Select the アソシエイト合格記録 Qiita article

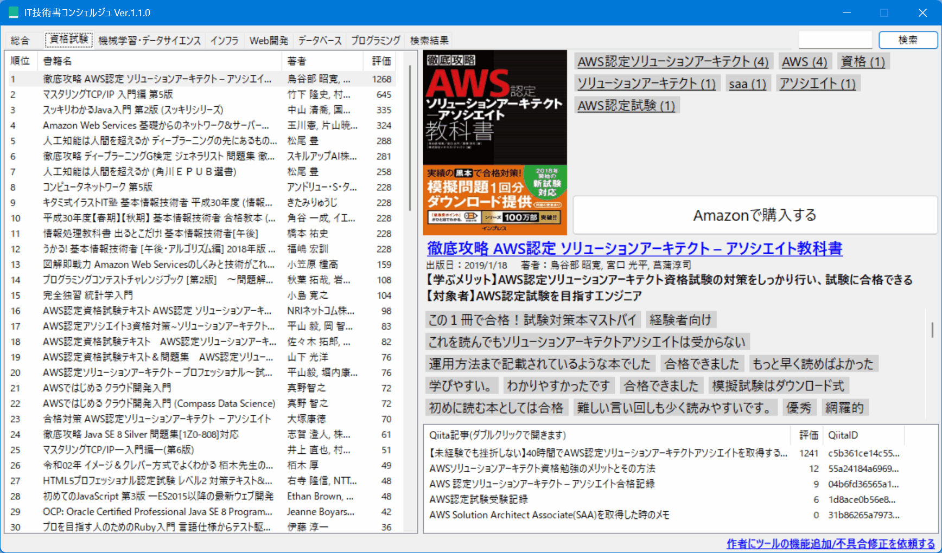(664, 484)
